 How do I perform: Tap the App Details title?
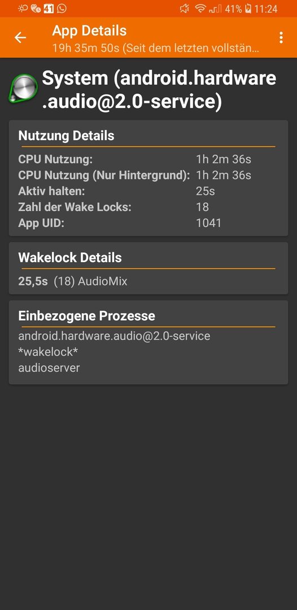pos(89,30)
